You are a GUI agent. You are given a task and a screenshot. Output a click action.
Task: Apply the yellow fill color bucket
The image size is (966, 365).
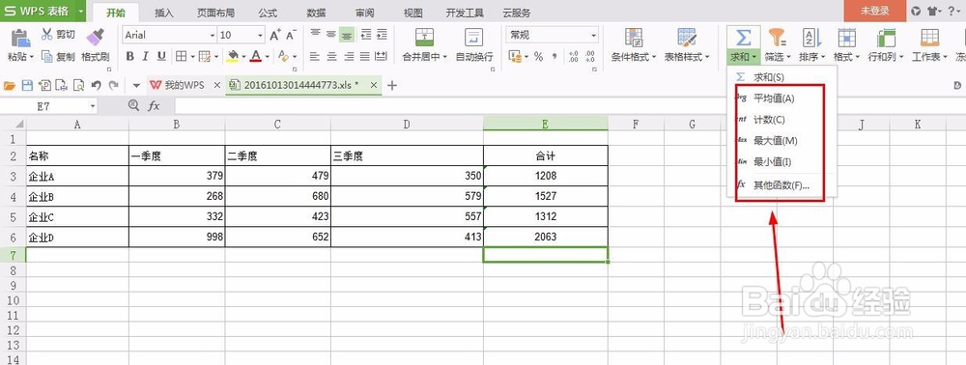232,57
